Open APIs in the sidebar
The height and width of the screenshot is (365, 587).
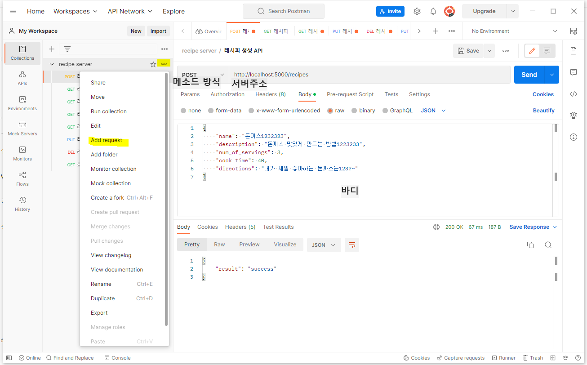click(22, 78)
